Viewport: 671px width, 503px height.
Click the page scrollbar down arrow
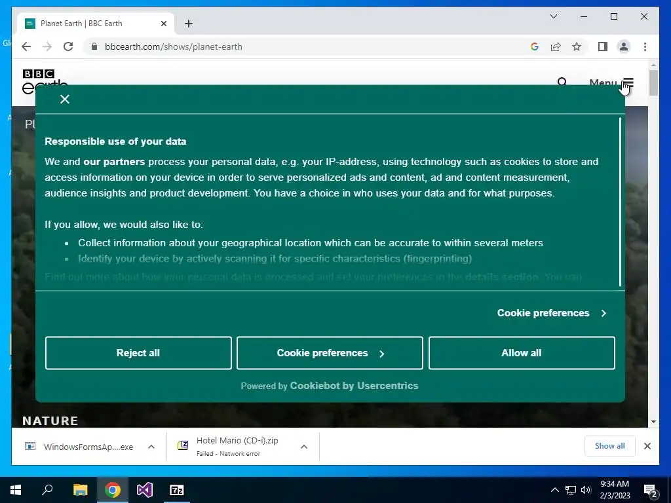coord(653,422)
